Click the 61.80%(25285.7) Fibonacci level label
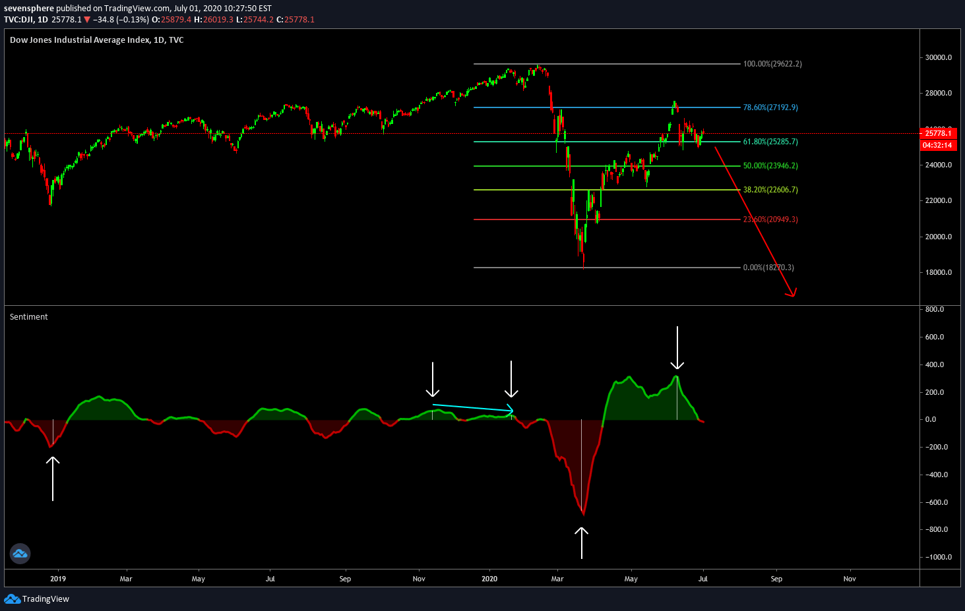965x611 pixels. 770,142
